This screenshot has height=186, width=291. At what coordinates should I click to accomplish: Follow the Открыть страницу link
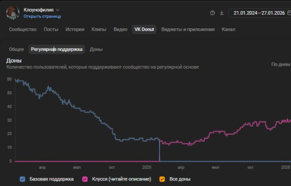point(42,16)
